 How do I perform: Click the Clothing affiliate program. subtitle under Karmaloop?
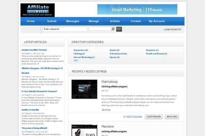pyautogui.click(x=114, y=87)
